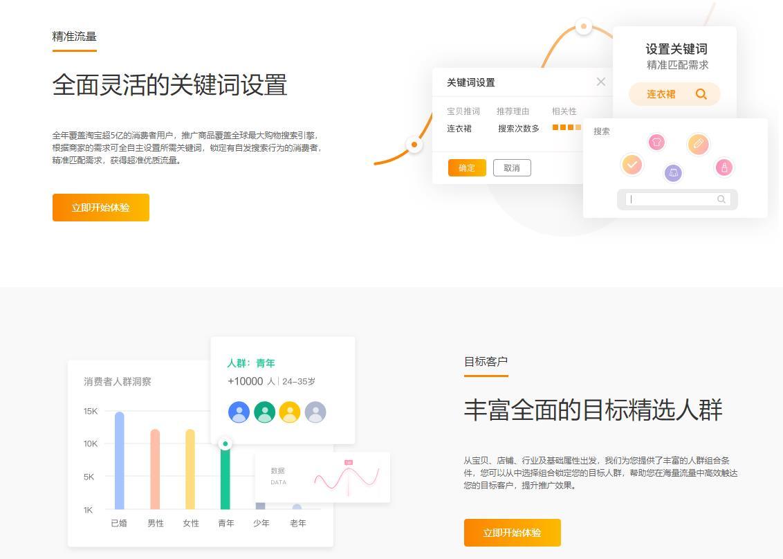Image resolution: width=783 pixels, height=559 pixels.
Task: Click the green user avatar icon
Action: coord(265,412)
